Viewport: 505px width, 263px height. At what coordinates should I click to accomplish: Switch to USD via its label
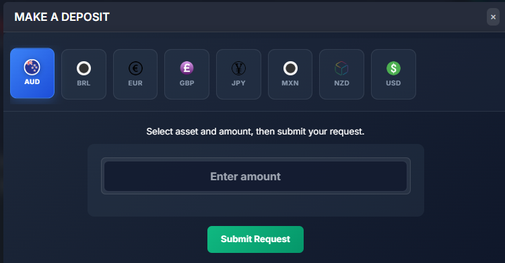[393, 83]
